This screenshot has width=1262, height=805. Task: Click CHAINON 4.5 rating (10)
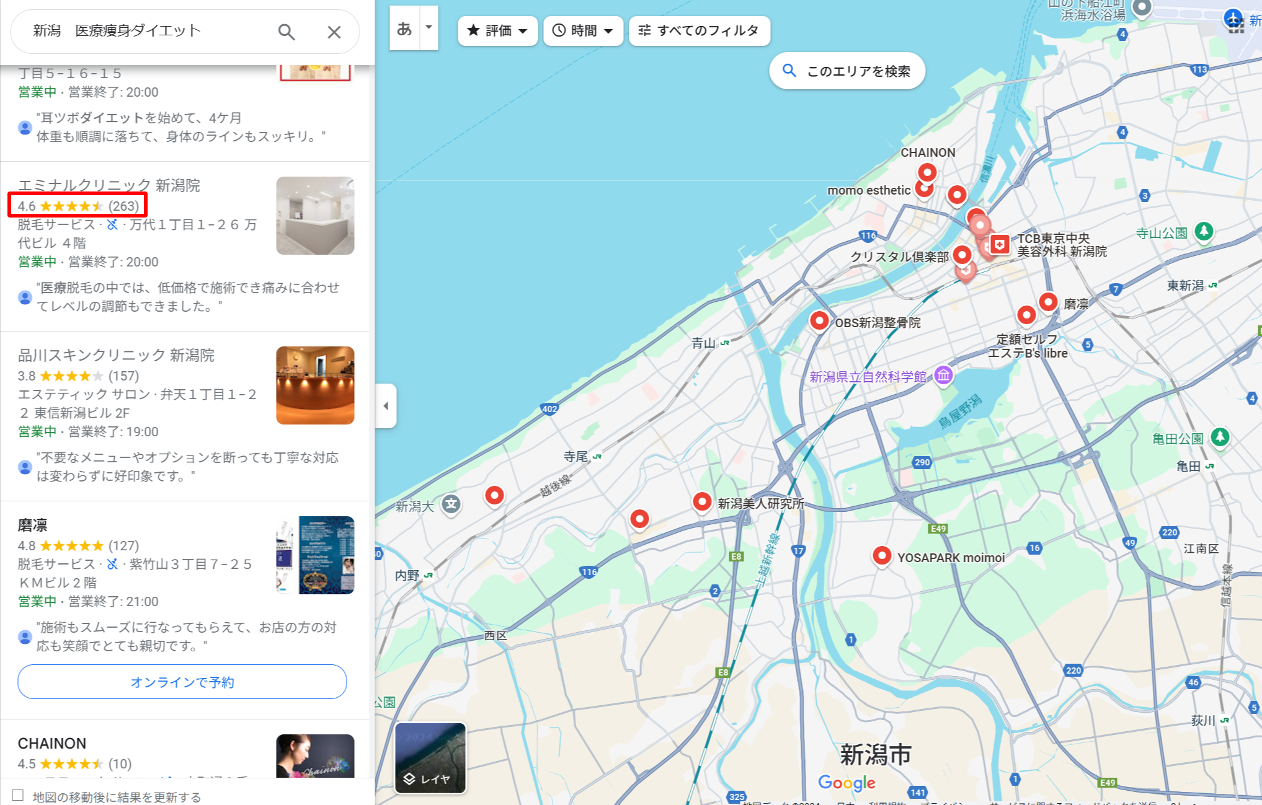pyautogui.click(x=74, y=763)
